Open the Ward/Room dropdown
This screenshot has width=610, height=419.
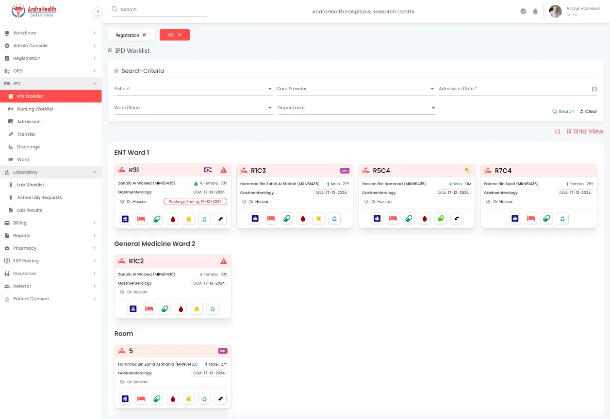tap(193, 108)
